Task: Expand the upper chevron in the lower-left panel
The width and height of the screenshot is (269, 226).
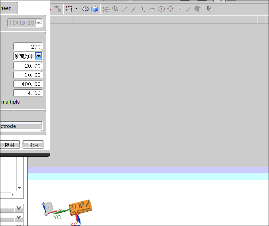Action: click(x=19, y=208)
